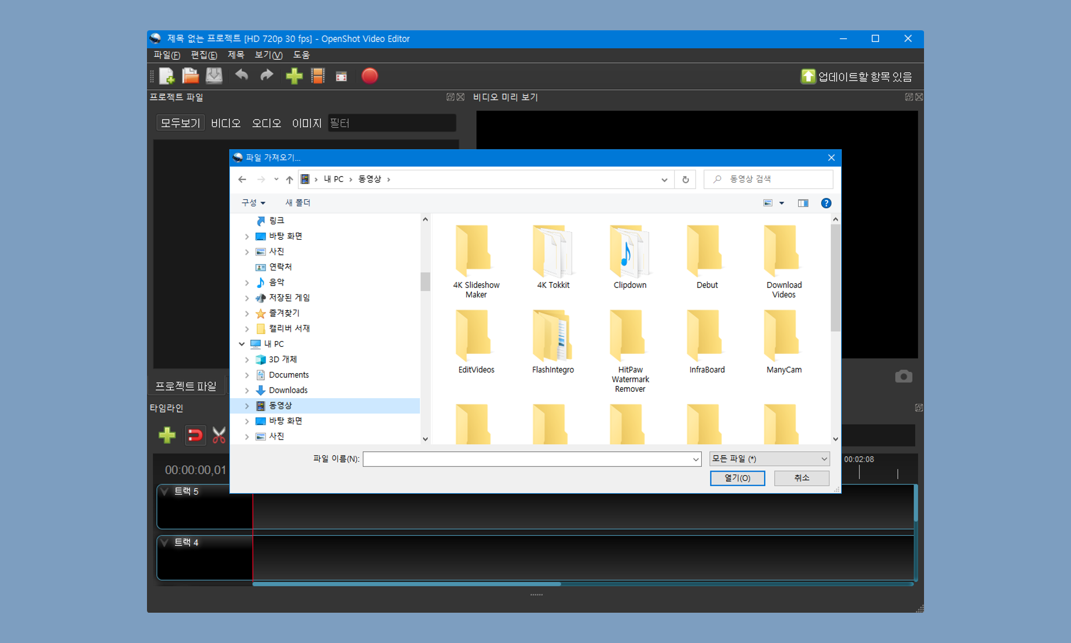Click the Open Project folder icon
The height and width of the screenshot is (643, 1071).
point(190,76)
